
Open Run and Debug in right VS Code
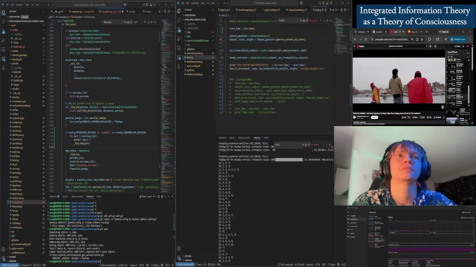point(179,38)
